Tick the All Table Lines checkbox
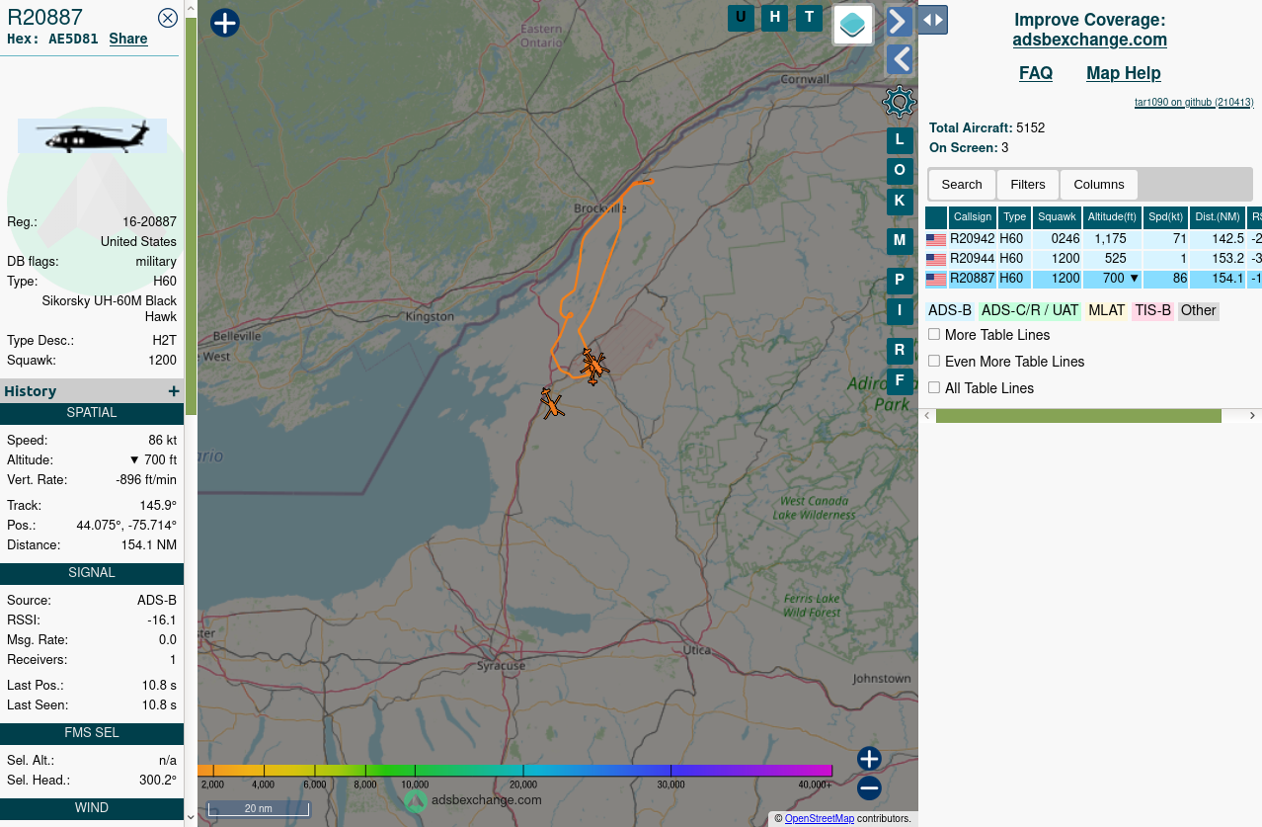Image resolution: width=1262 pixels, height=827 pixels. pos(934,388)
